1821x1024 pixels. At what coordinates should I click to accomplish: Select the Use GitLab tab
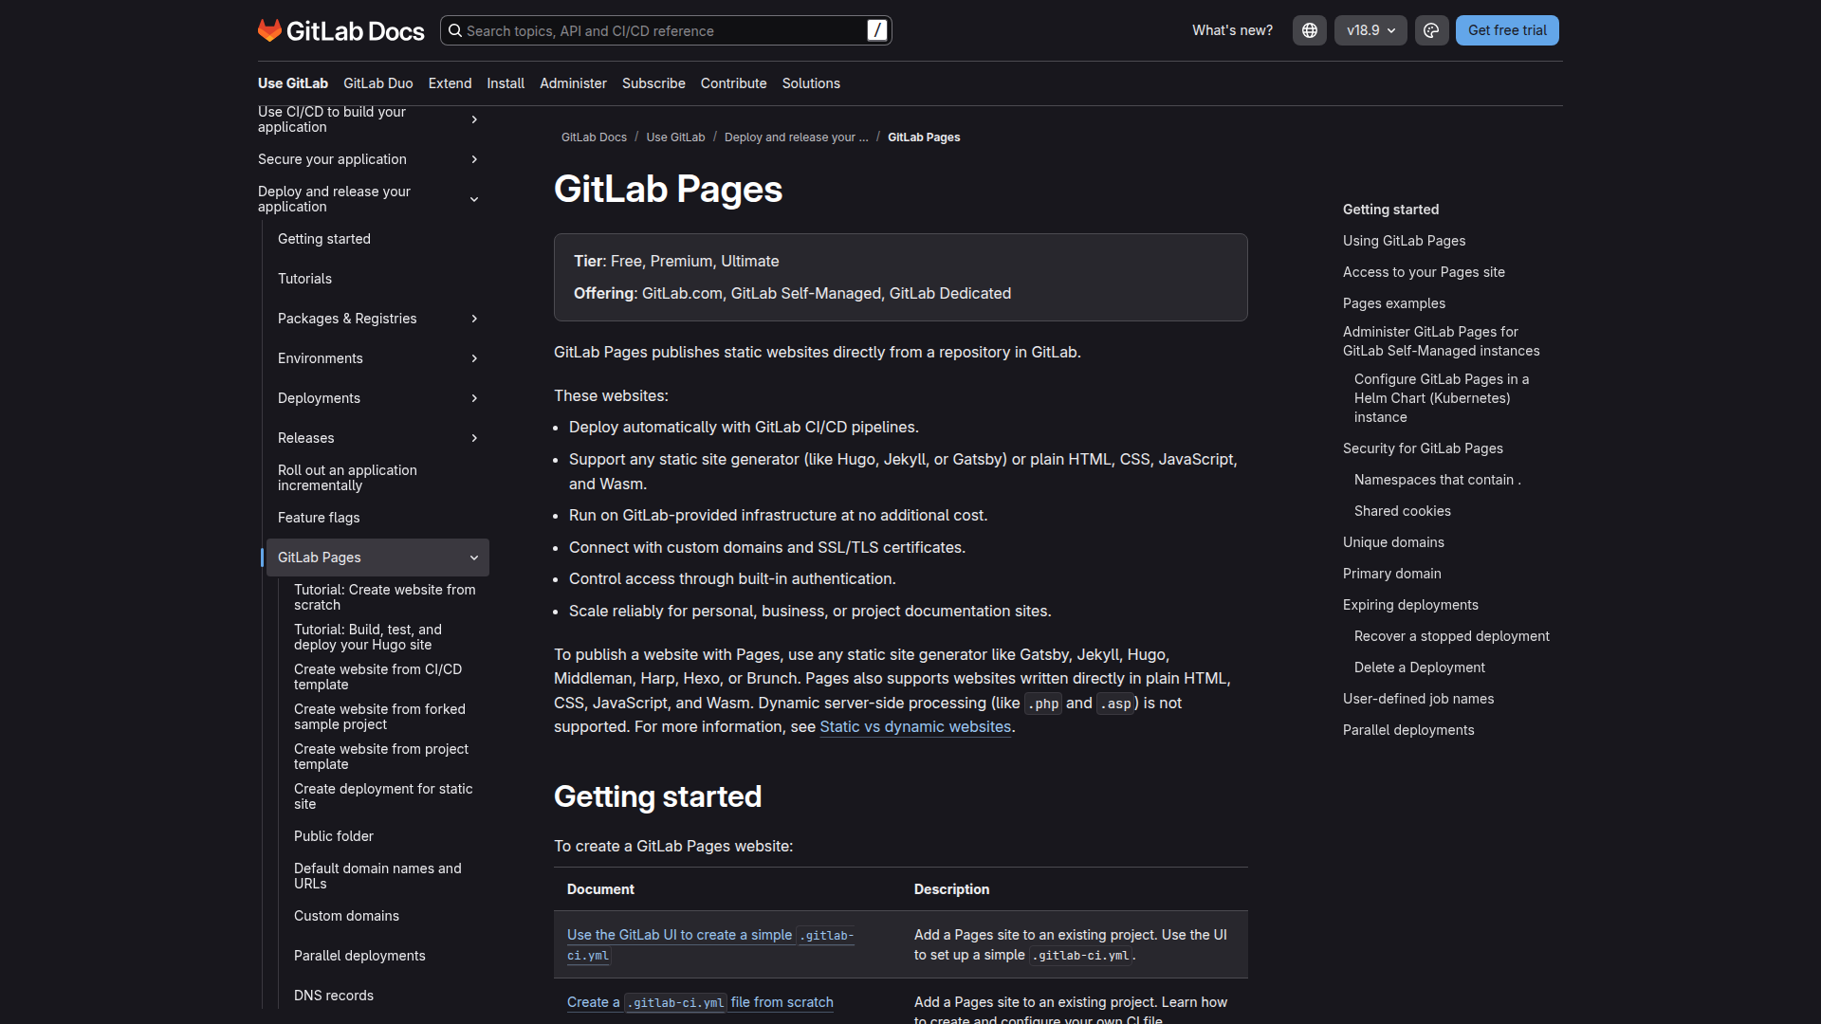tap(293, 83)
